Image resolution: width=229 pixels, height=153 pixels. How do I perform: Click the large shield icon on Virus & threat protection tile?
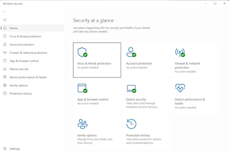click(83, 52)
